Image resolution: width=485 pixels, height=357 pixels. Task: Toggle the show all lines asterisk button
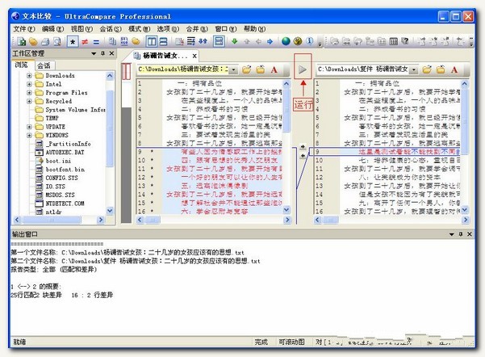[73, 41]
